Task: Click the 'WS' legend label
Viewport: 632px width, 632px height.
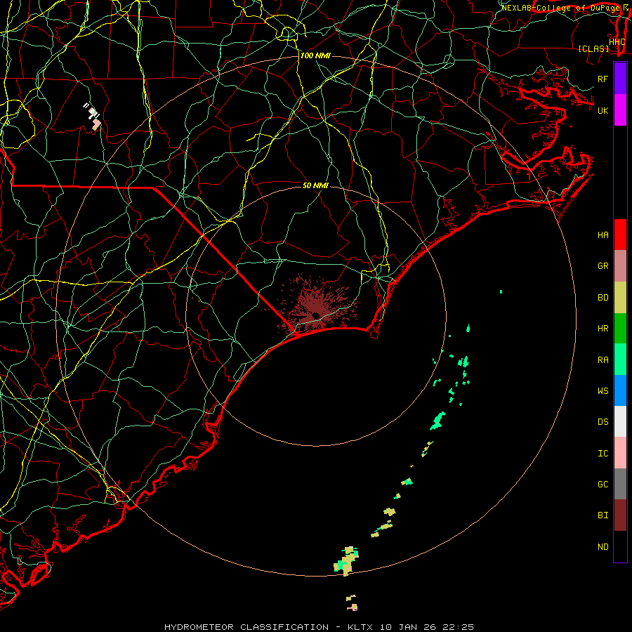Action: [x=603, y=390]
